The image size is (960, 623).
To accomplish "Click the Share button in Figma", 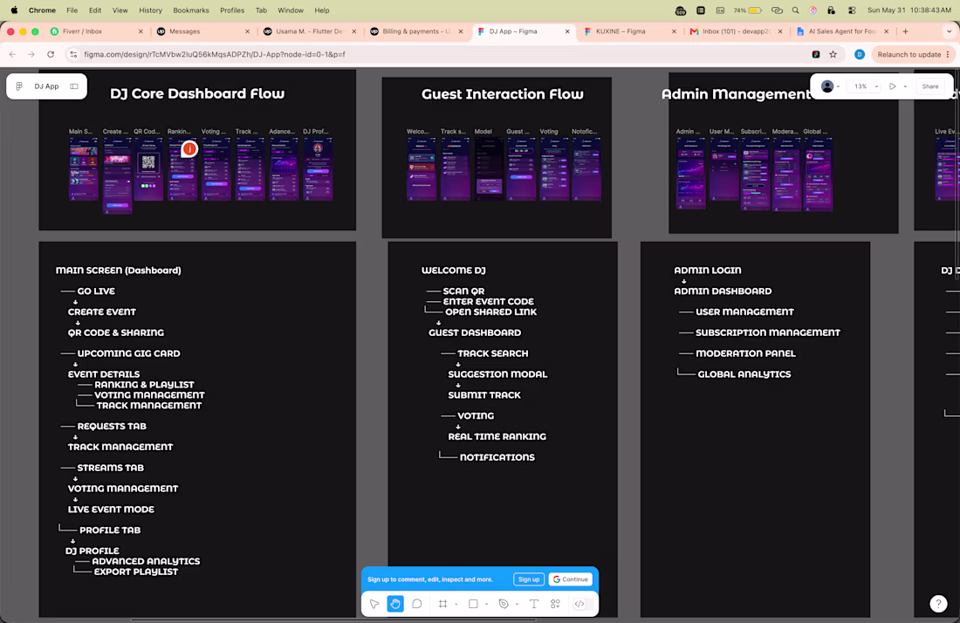I will coord(930,86).
